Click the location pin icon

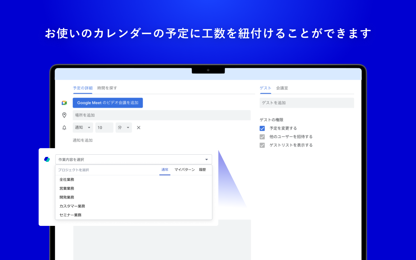tap(64, 115)
